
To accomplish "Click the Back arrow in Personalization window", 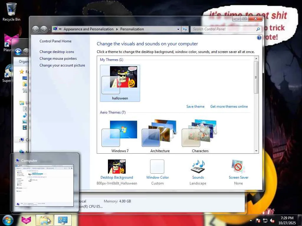I will pyautogui.click(x=35, y=29).
